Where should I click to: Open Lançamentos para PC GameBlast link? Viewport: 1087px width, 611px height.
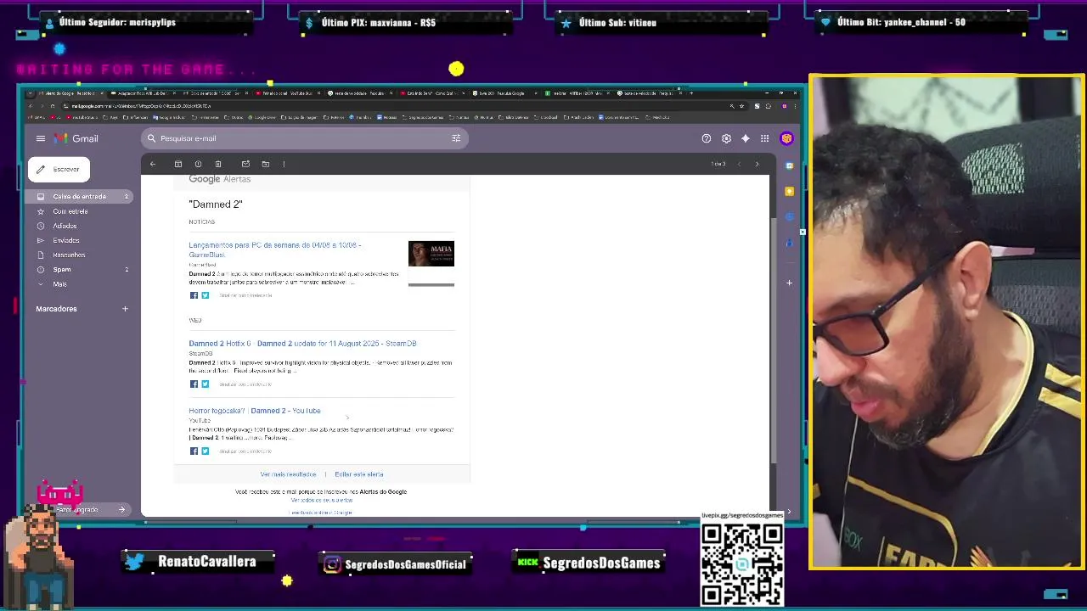(275, 249)
